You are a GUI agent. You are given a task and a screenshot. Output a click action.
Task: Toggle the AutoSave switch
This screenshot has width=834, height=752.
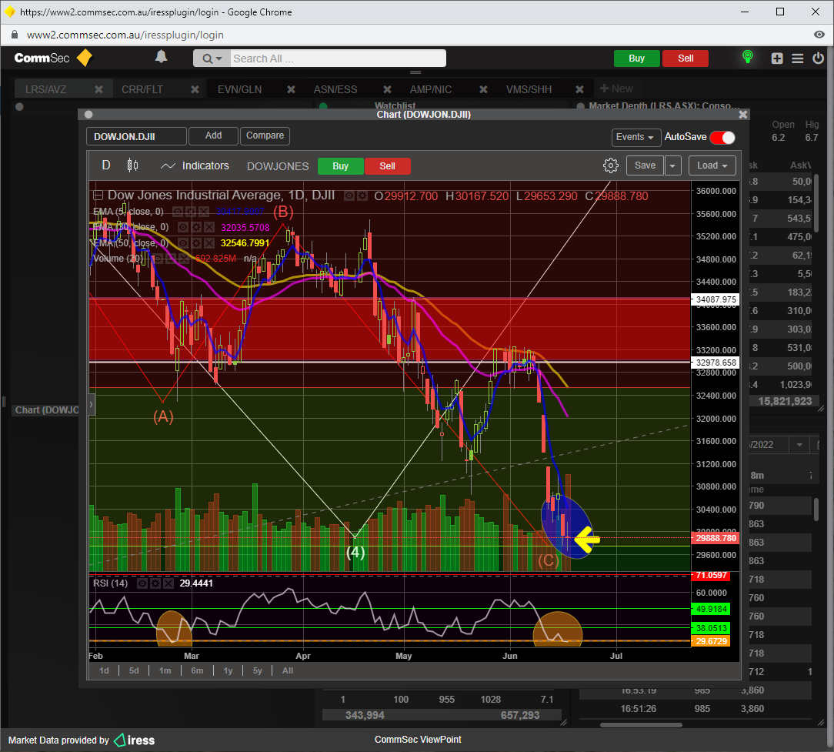[722, 137]
